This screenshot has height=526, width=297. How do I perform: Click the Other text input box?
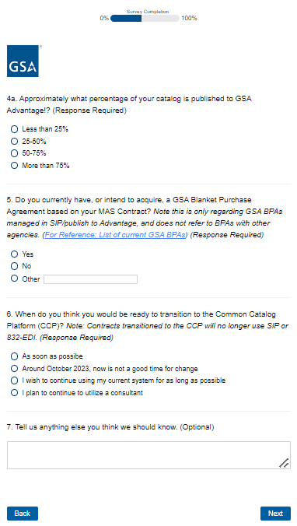90,279
